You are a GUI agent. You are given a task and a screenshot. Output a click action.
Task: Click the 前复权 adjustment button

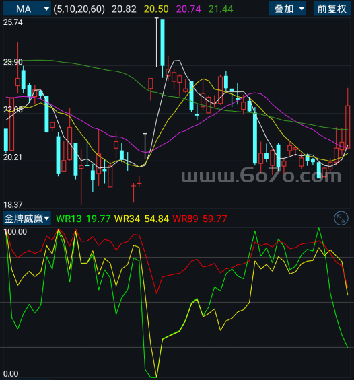pos(332,9)
